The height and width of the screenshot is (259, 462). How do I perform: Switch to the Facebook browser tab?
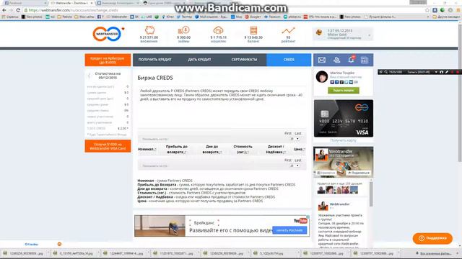[x=25, y=3]
